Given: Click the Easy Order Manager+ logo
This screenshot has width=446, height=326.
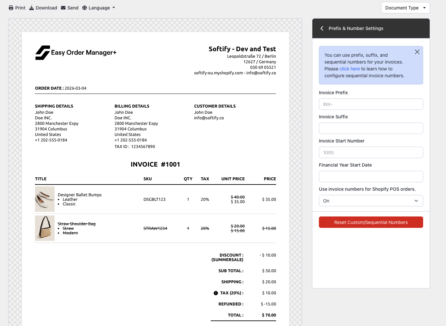Looking at the screenshot, I should 76,52.
